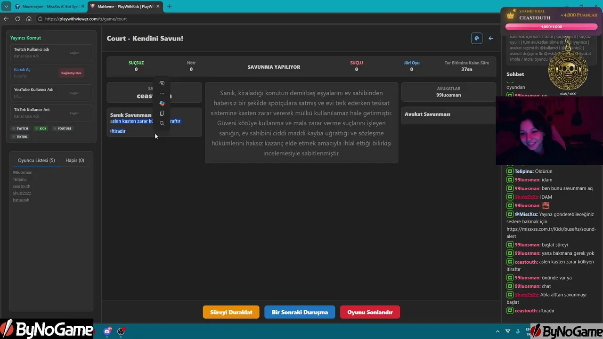Click the 4,000/4,000 pink progress bar

pyautogui.click(x=551, y=27)
